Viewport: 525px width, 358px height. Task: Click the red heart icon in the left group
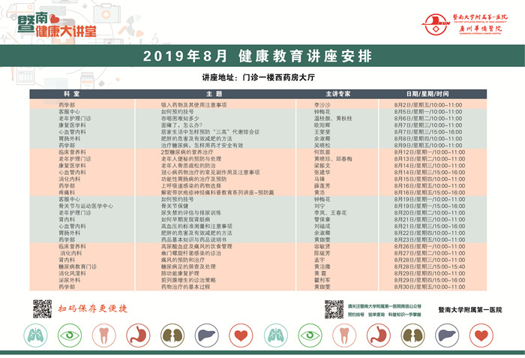click(x=241, y=335)
